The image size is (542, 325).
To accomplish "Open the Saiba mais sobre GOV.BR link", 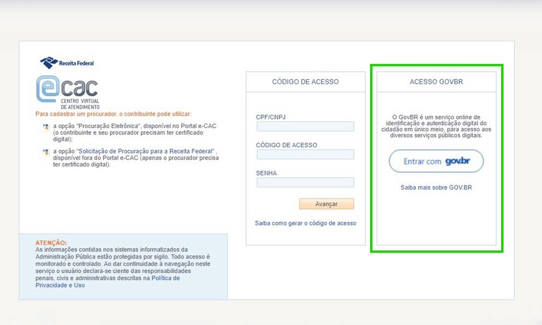I will [x=436, y=188].
